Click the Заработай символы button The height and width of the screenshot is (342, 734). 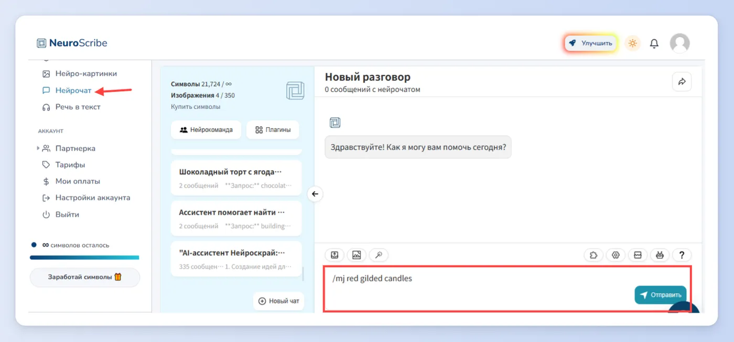coord(85,277)
